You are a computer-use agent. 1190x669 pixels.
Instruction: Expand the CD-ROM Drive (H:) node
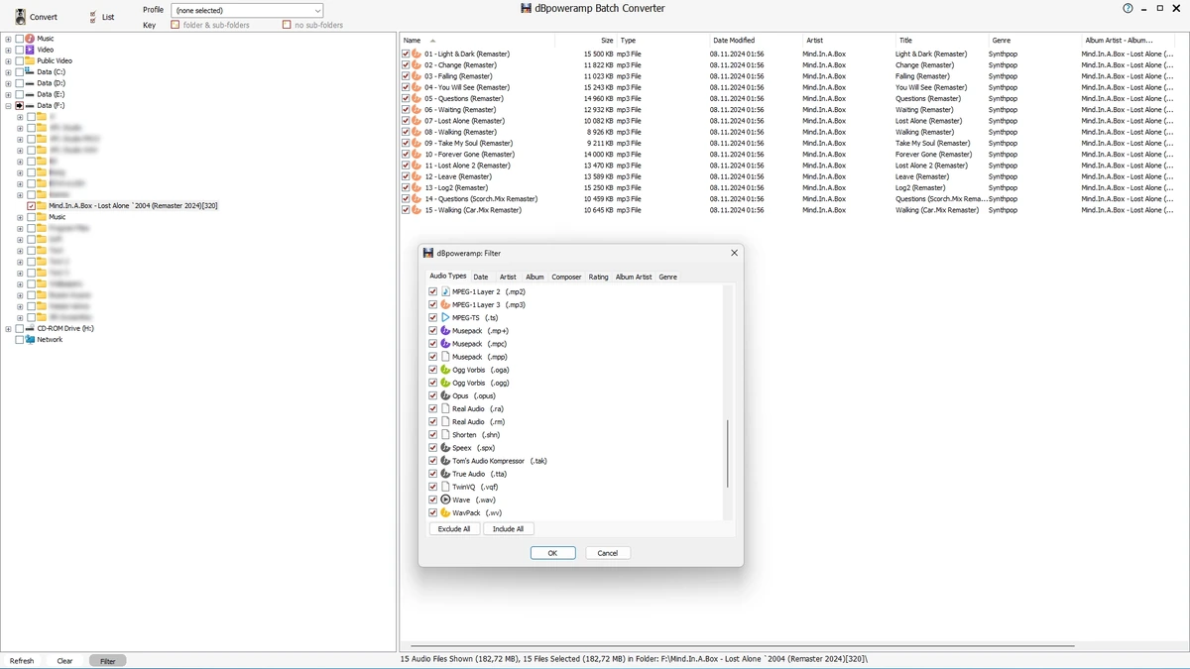pos(8,328)
